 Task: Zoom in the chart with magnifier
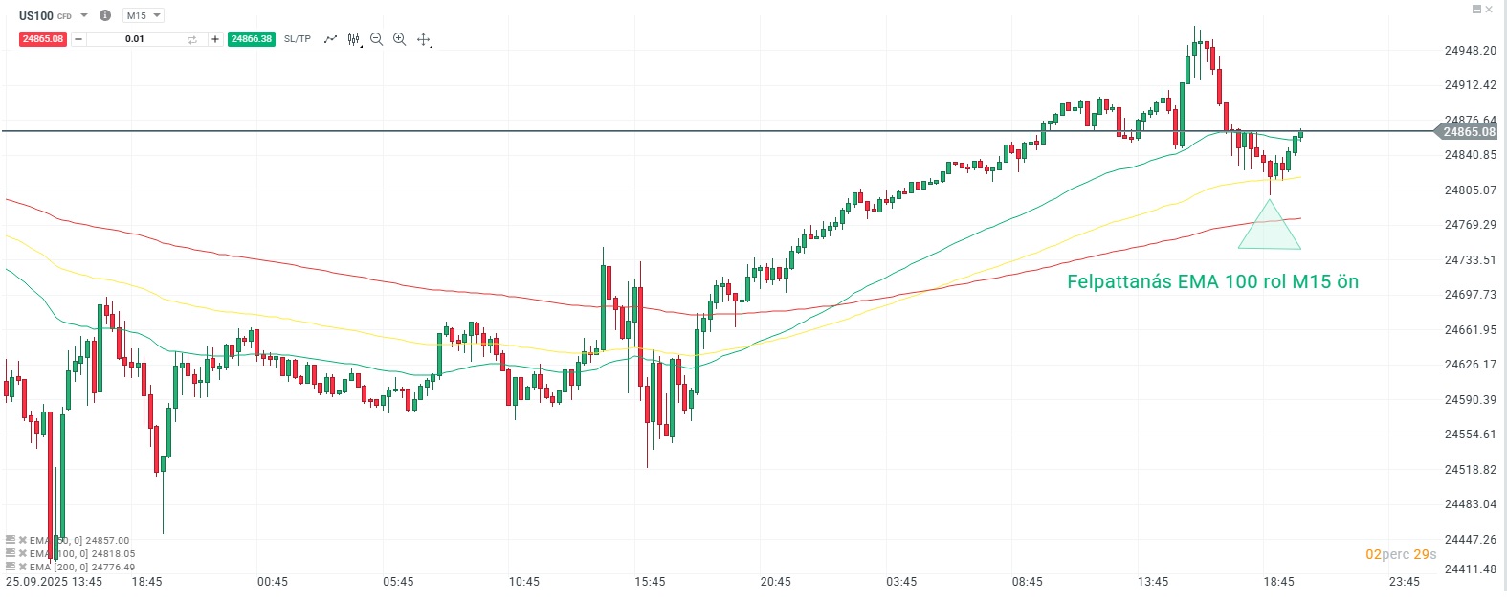pyautogui.click(x=399, y=39)
